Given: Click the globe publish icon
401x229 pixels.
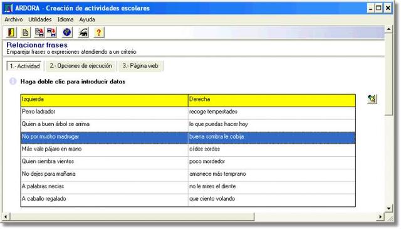Looking at the screenshot, I should (x=67, y=33).
